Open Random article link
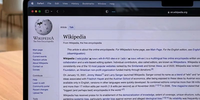Image resolution: width=200 pixels, height=100 pixels. point(40,60)
